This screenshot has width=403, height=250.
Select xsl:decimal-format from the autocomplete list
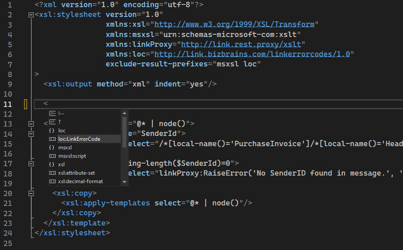click(x=80, y=181)
